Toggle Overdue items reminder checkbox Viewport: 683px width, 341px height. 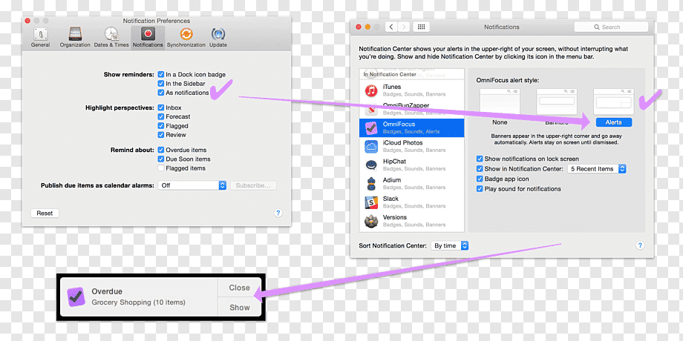161,150
